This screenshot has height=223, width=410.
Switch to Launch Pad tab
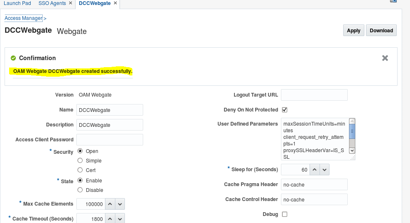pyautogui.click(x=17, y=3)
